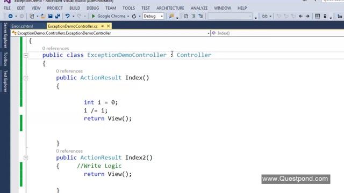
Task: Open the ANALYZE menu
Action: pos(199,8)
